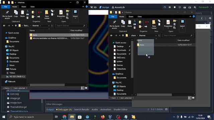Click Delete red X in right themes window
Viewport: 214px width, 120px height.
tap(146, 22)
